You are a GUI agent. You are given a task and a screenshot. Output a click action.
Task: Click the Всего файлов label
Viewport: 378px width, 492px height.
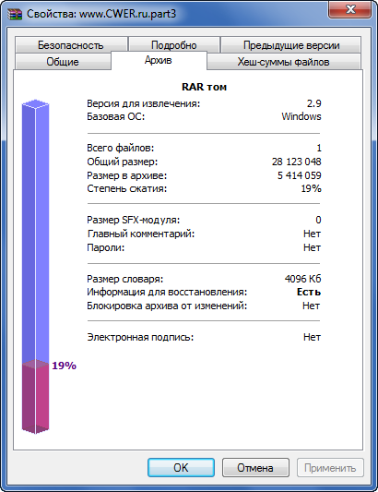[x=121, y=148]
